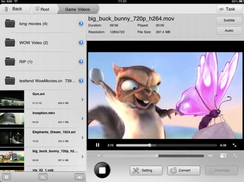This screenshot has width=244, height=182.
Task: Select Gun.avi file name
Action: coord(39,94)
